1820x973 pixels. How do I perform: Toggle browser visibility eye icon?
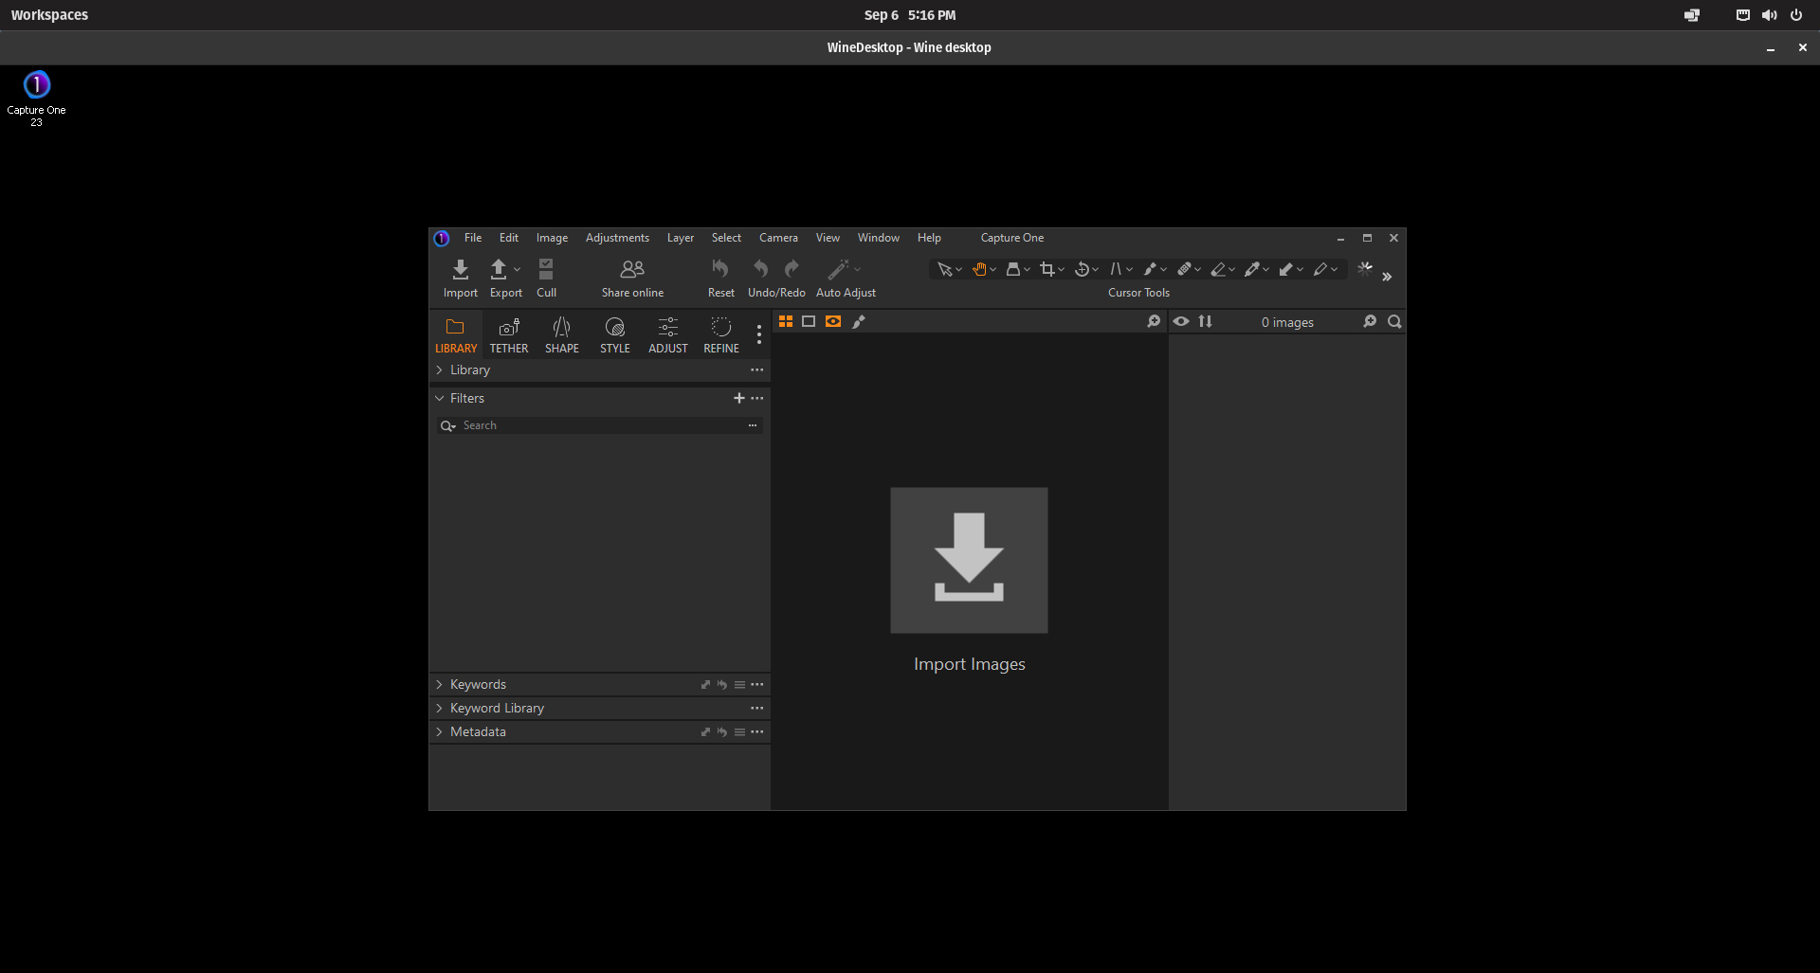[x=1181, y=322]
